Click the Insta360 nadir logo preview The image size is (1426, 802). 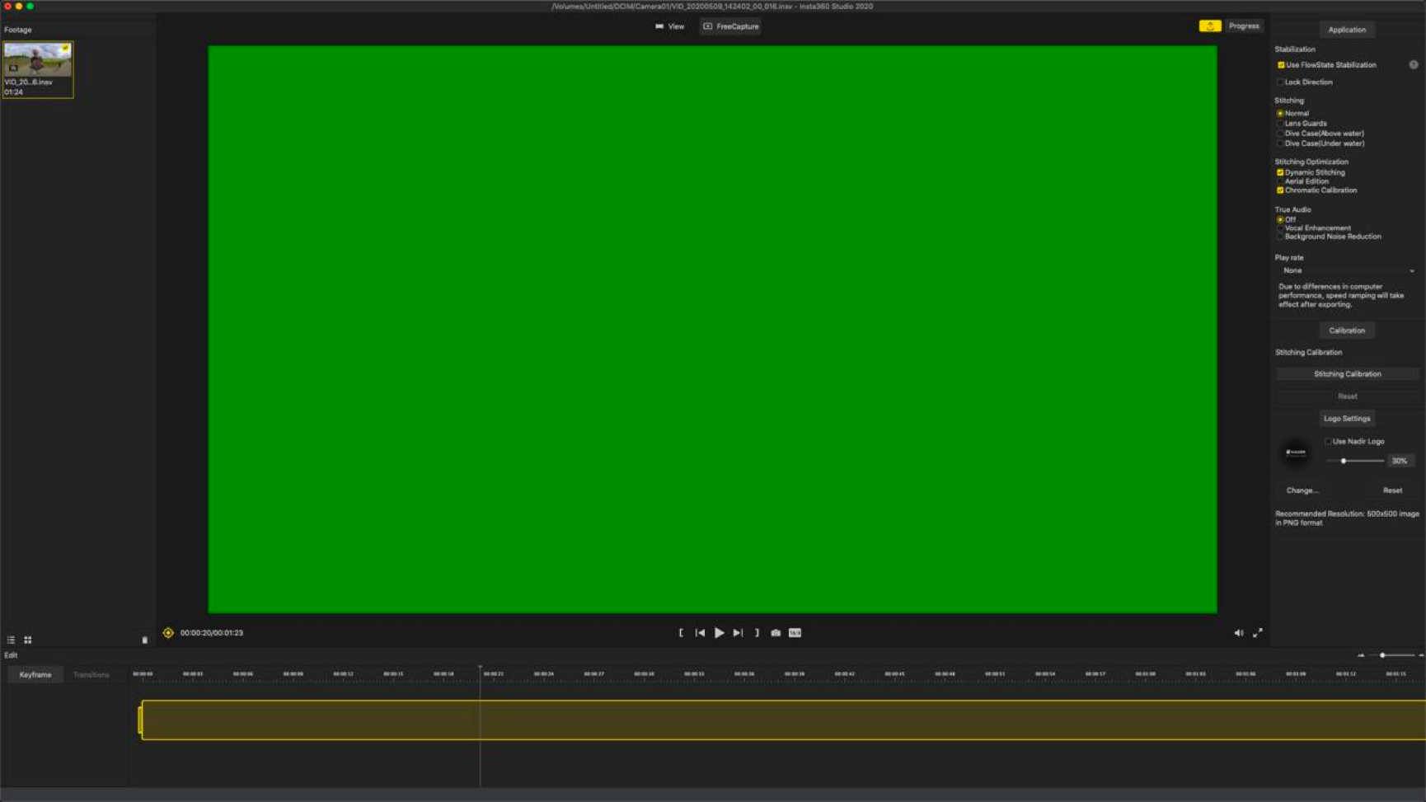coord(1296,453)
